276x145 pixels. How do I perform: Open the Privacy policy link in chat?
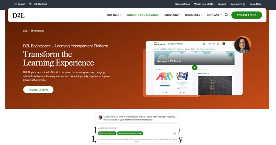click(156, 140)
